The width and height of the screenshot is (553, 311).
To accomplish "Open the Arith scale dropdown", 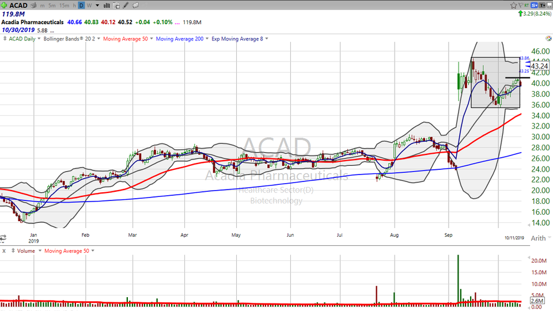I will coord(541,238).
